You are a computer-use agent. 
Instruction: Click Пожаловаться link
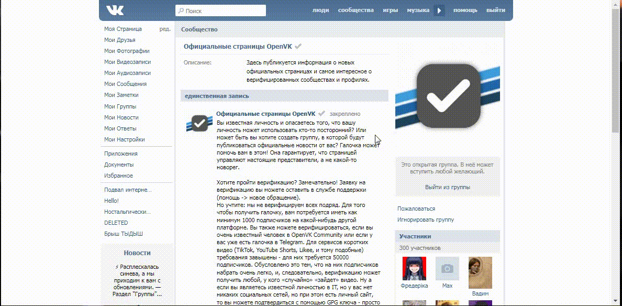pos(416,209)
